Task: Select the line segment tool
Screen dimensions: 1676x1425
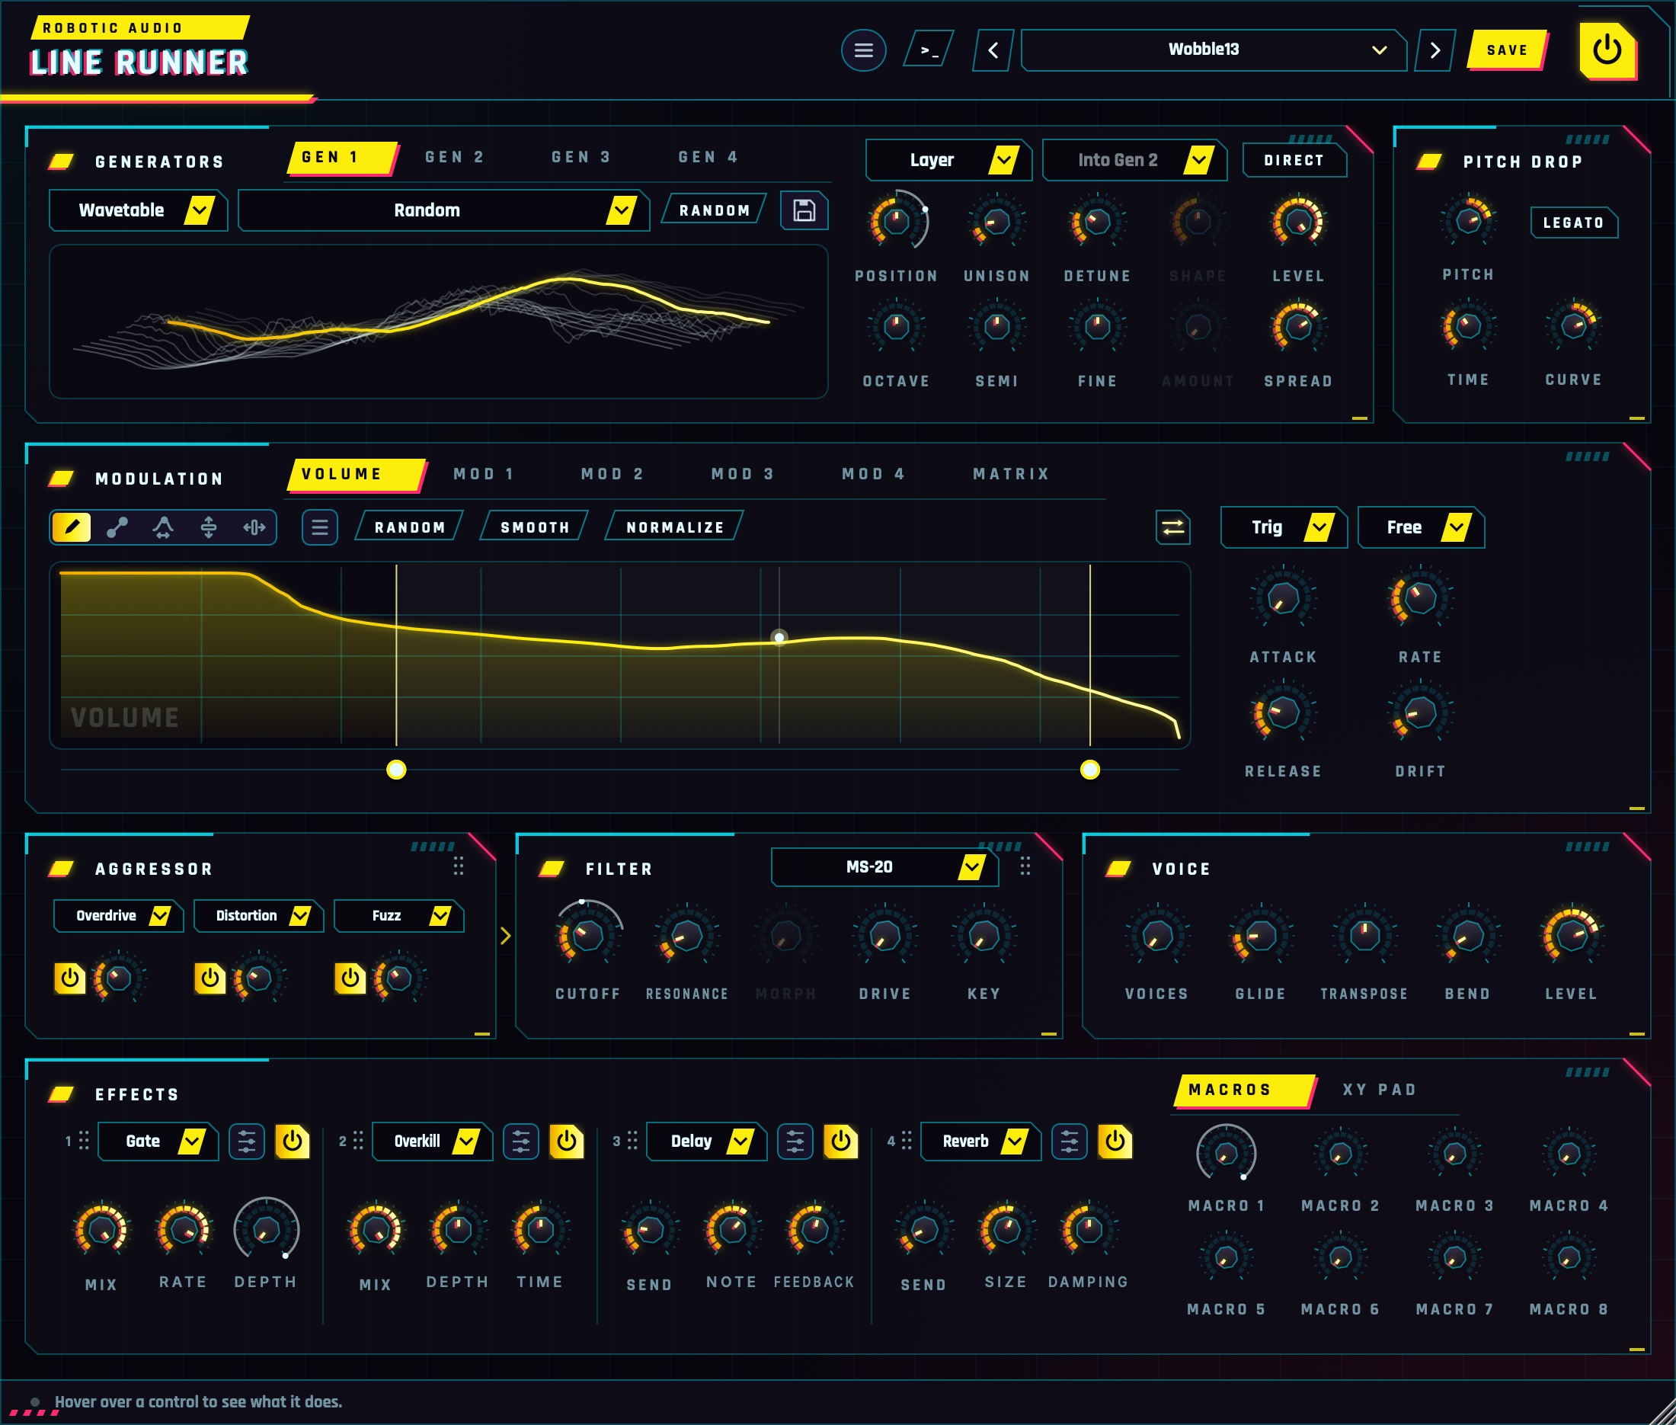Action: [117, 527]
